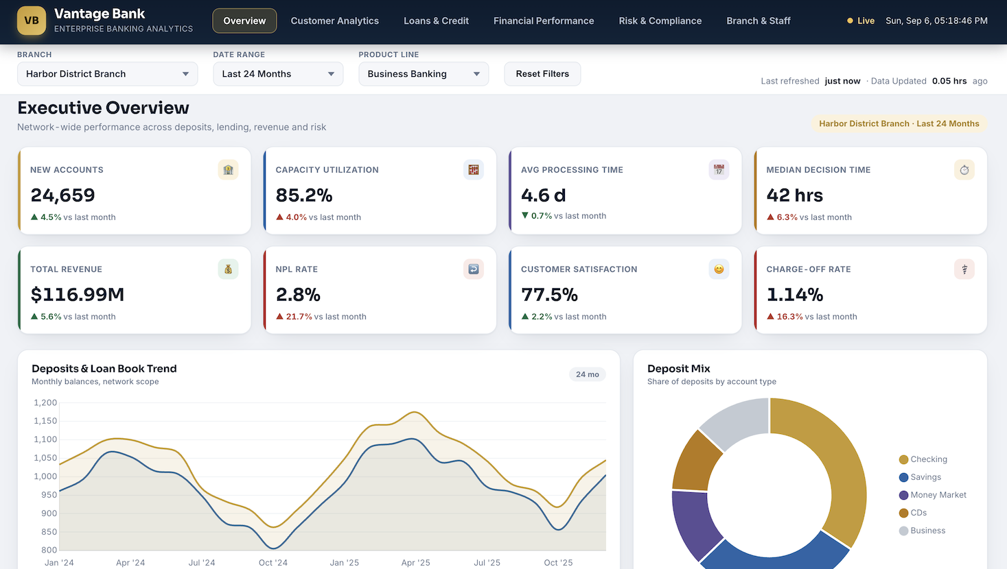
Task: Click the Median Decision Time stopwatch icon
Action: pos(964,170)
